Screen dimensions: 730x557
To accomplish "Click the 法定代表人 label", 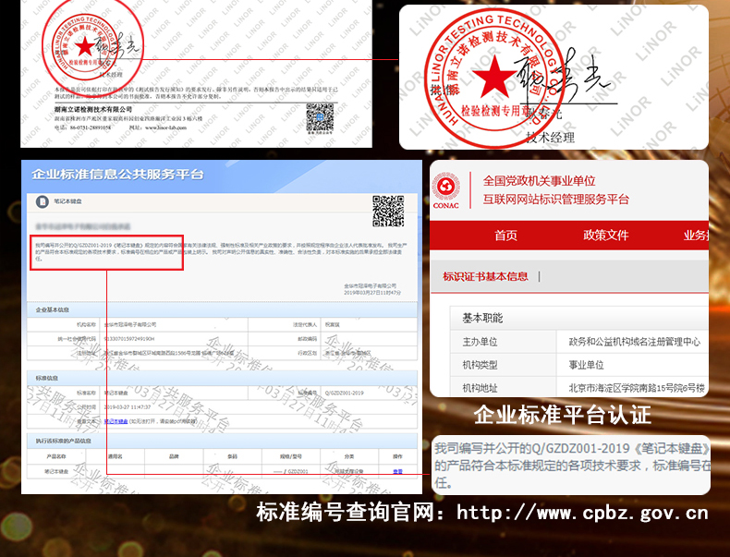I will pos(305,324).
